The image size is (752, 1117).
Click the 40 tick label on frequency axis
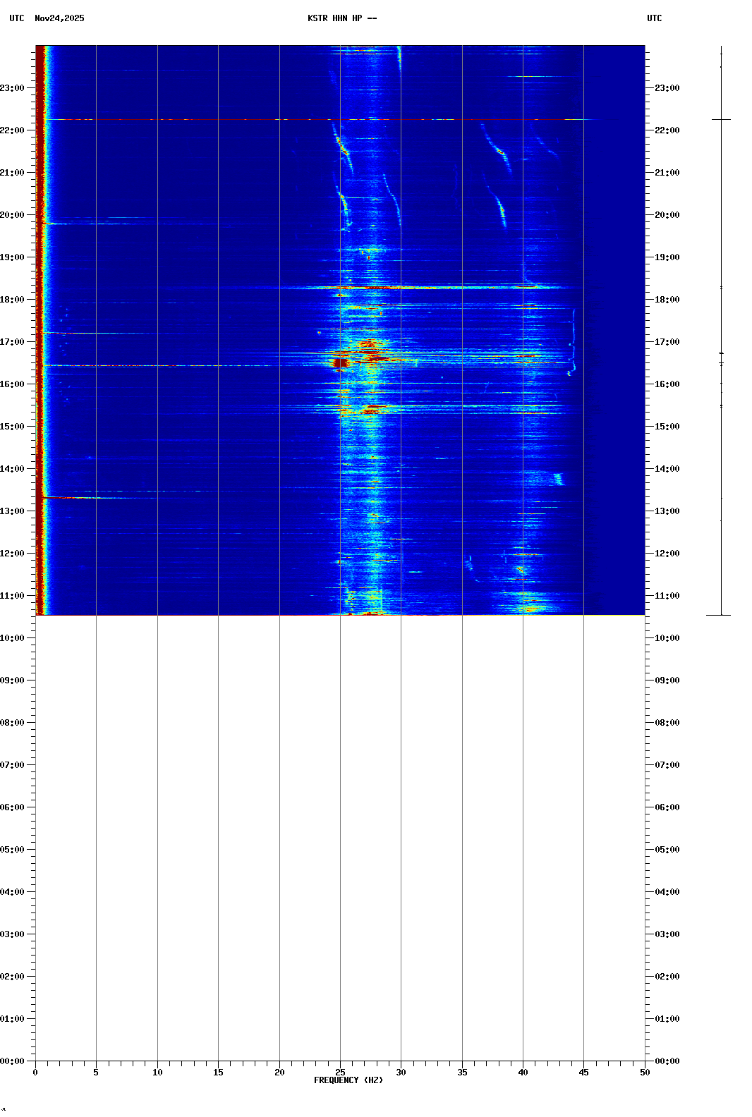point(523,1072)
